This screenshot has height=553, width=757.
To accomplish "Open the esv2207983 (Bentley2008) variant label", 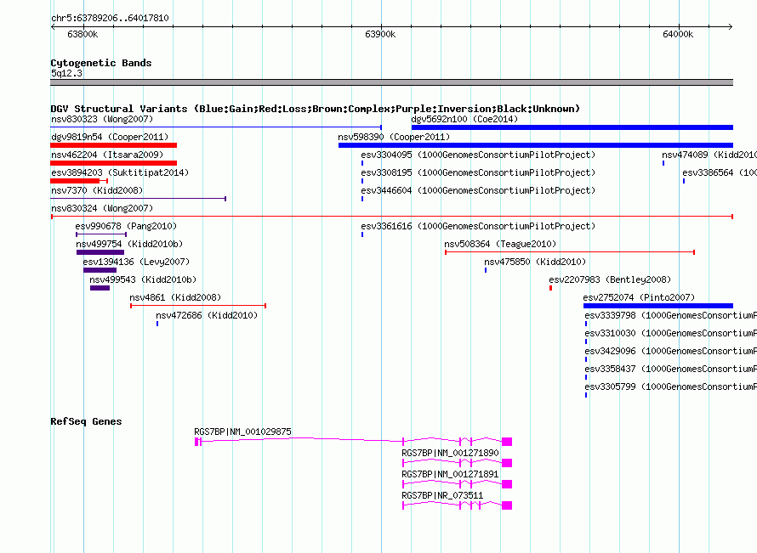I will pyautogui.click(x=610, y=279).
